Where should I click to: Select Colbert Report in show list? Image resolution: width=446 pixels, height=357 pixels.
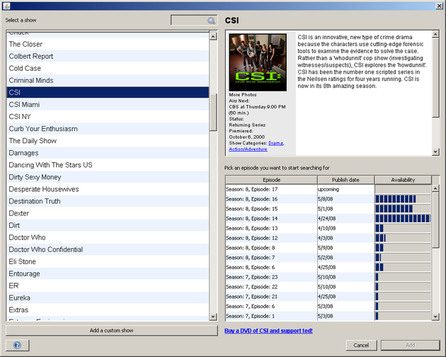108,57
